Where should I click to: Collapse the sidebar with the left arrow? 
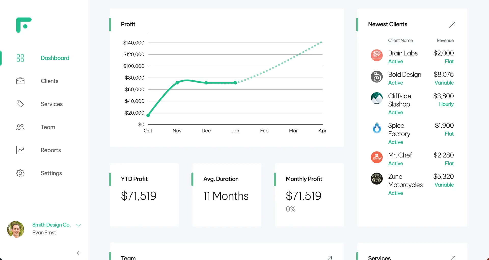[x=79, y=253]
